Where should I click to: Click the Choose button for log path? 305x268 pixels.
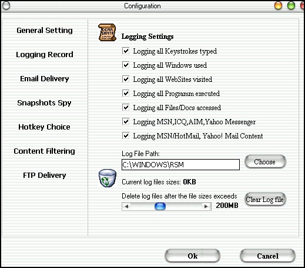(x=265, y=161)
